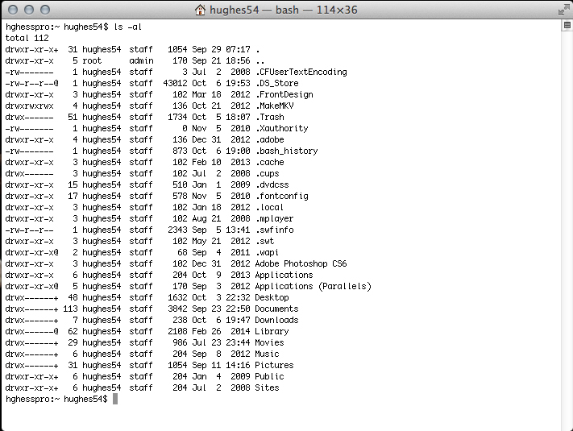Click on the Documents directory listing
The image size is (573, 431).
[276, 309]
